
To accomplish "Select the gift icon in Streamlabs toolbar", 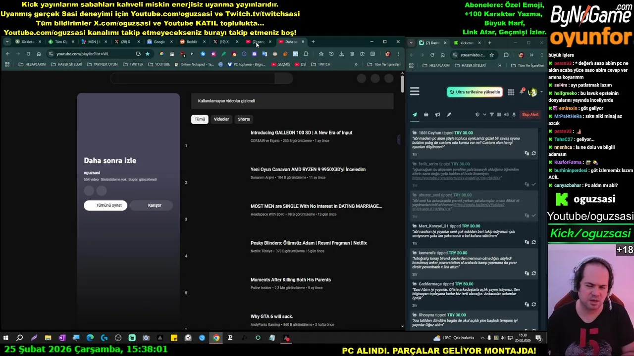I will click(x=426, y=115).
